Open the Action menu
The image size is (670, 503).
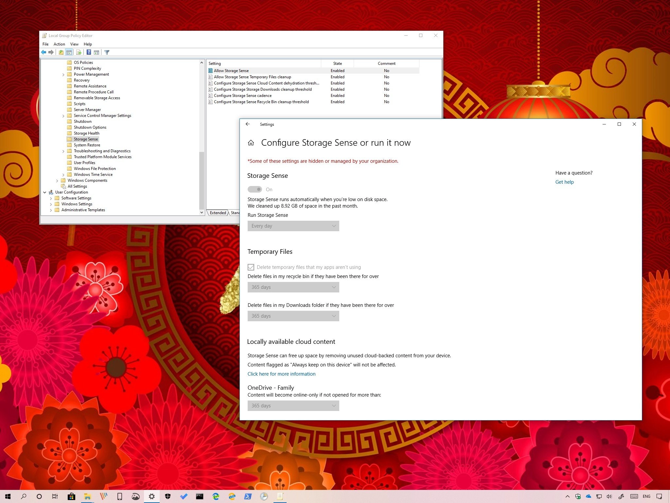59,44
